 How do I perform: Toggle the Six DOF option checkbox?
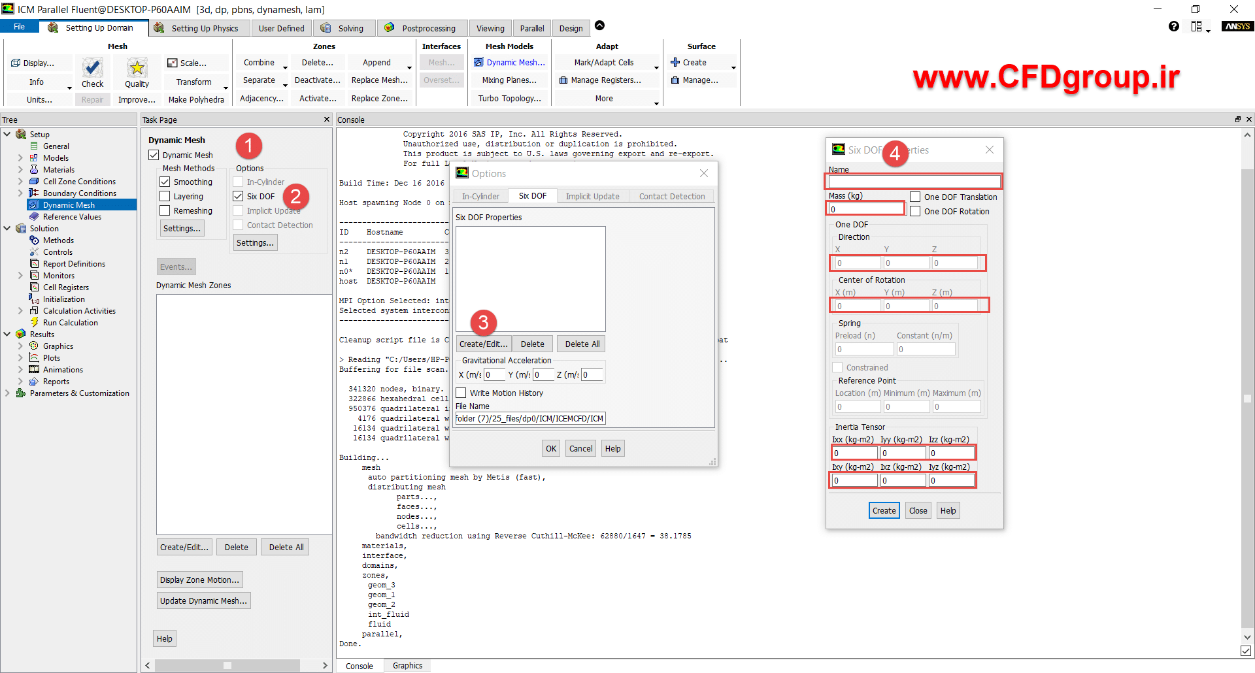point(238,196)
